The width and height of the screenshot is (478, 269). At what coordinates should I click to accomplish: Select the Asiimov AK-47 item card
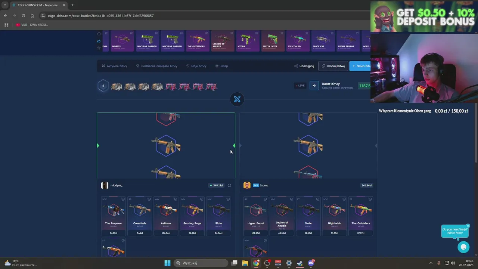[x=166, y=216]
